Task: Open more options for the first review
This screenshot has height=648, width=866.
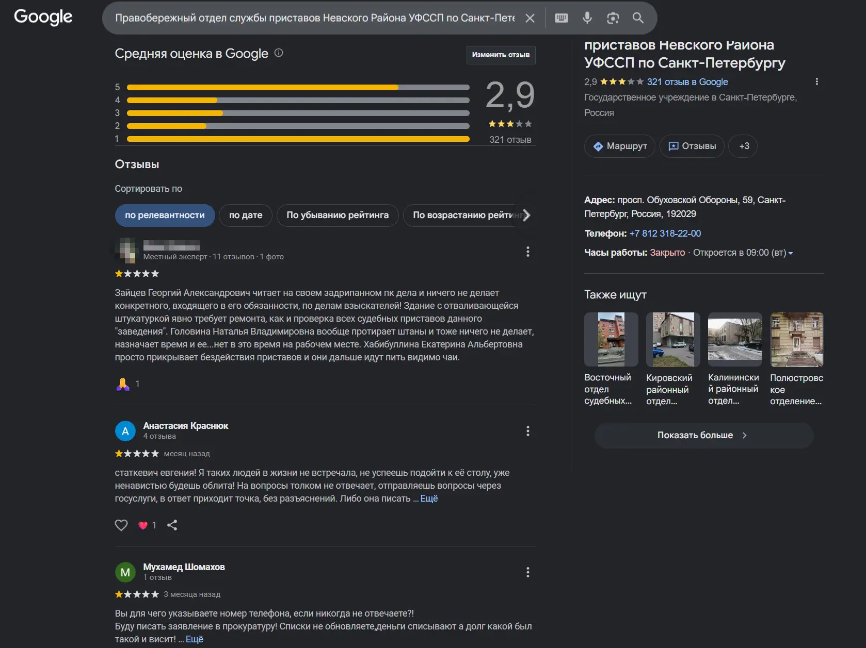Action: (527, 252)
